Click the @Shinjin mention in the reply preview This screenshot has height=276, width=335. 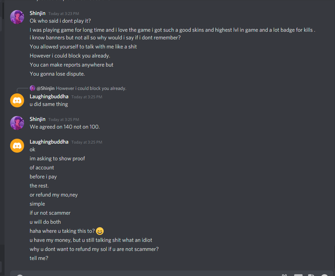(45, 88)
